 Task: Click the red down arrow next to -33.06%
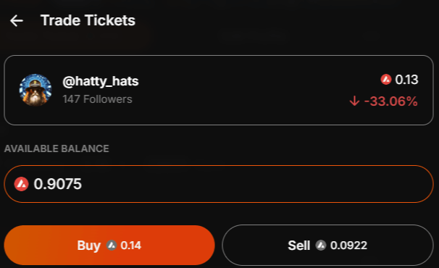coord(354,101)
